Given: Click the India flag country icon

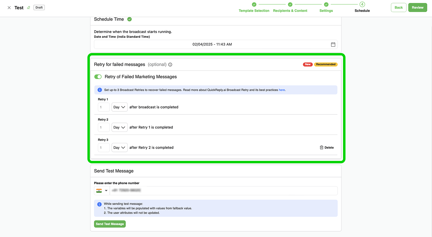Looking at the screenshot, I should pos(99,191).
